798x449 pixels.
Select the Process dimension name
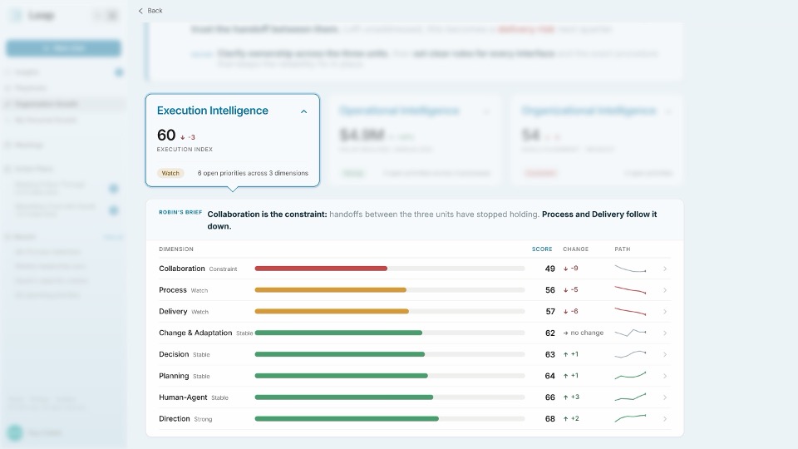[x=173, y=289]
